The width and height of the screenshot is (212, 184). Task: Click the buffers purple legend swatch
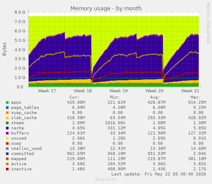[x=7, y=133]
